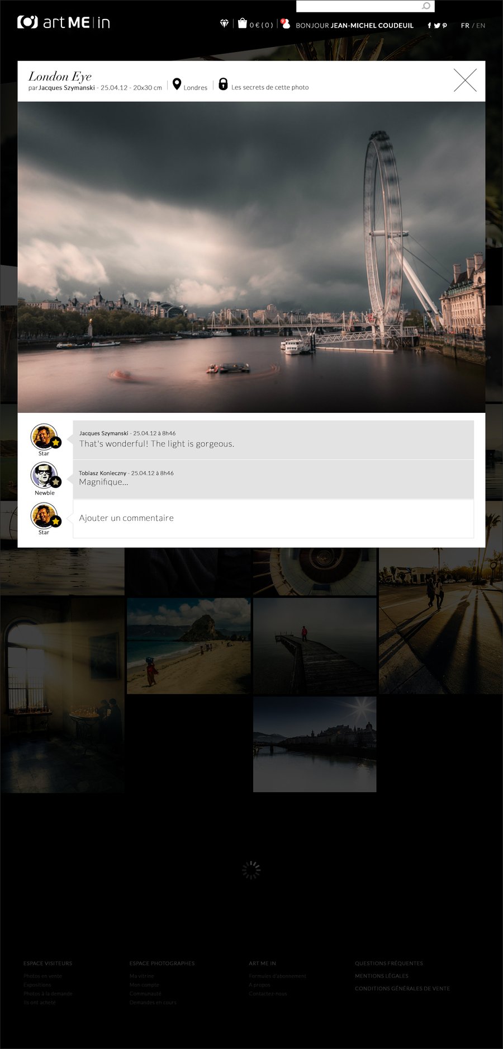Click Les secrets de cette photo

[270, 88]
